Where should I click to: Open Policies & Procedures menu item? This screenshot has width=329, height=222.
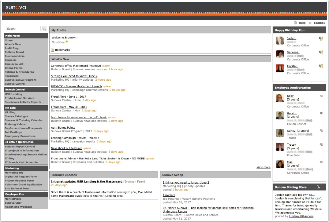point(19,72)
